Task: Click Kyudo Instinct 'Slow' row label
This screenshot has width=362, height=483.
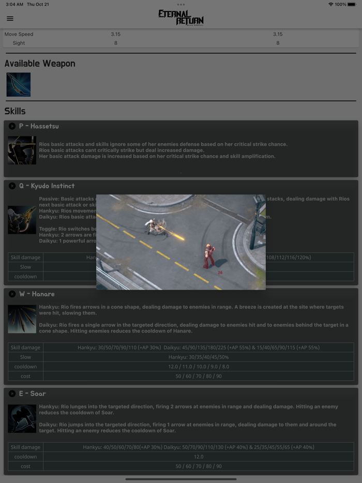Action: pos(25,267)
